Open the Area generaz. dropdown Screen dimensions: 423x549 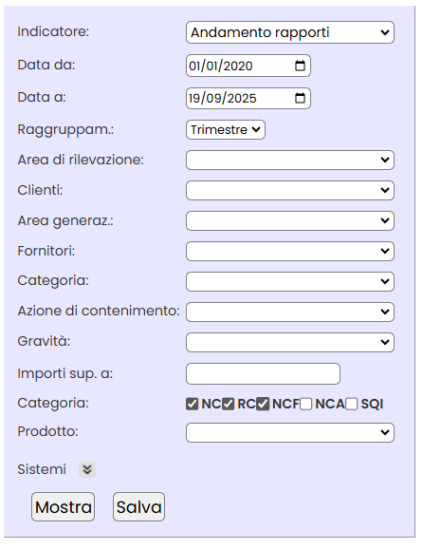tap(290, 220)
